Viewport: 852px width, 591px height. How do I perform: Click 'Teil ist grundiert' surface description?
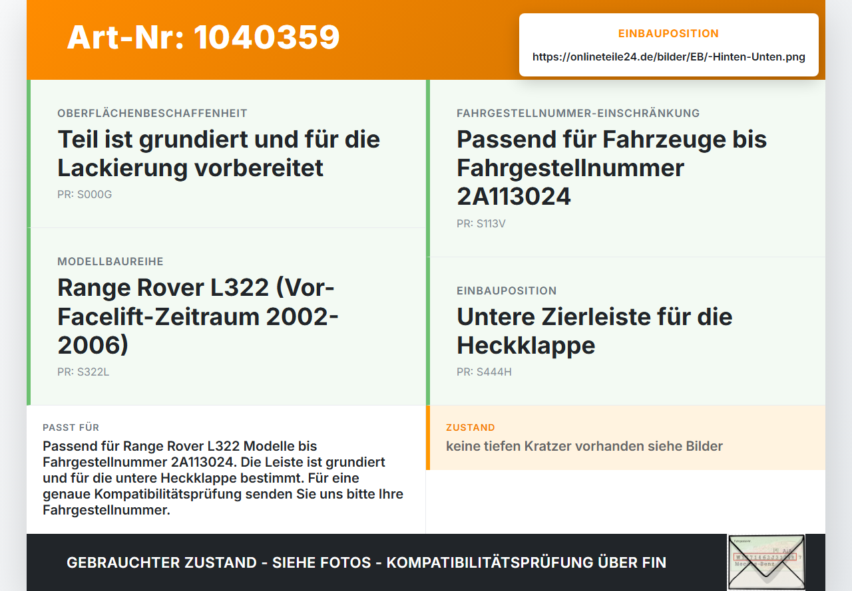click(x=219, y=154)
